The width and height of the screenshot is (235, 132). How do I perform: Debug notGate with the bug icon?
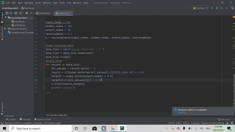click(217, 8)
